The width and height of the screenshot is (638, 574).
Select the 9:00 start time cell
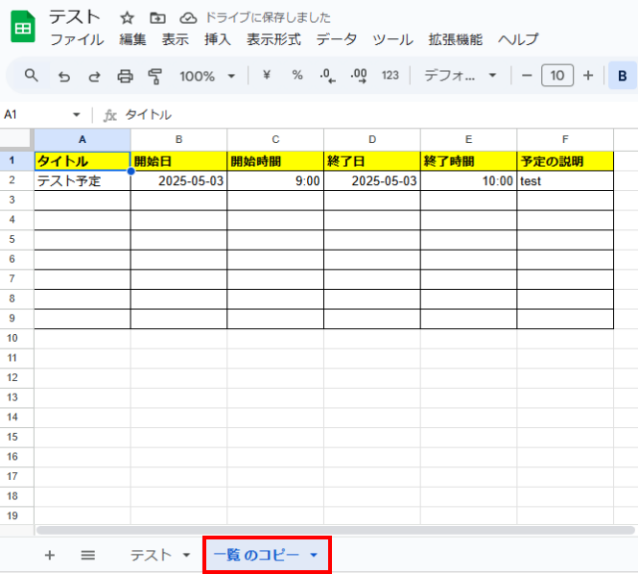tap(275, 180)
